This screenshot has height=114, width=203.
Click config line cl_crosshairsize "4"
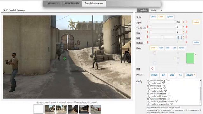click(x=156, y=88)
